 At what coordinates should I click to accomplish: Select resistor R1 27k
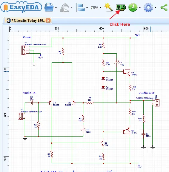tap(38, 125)
